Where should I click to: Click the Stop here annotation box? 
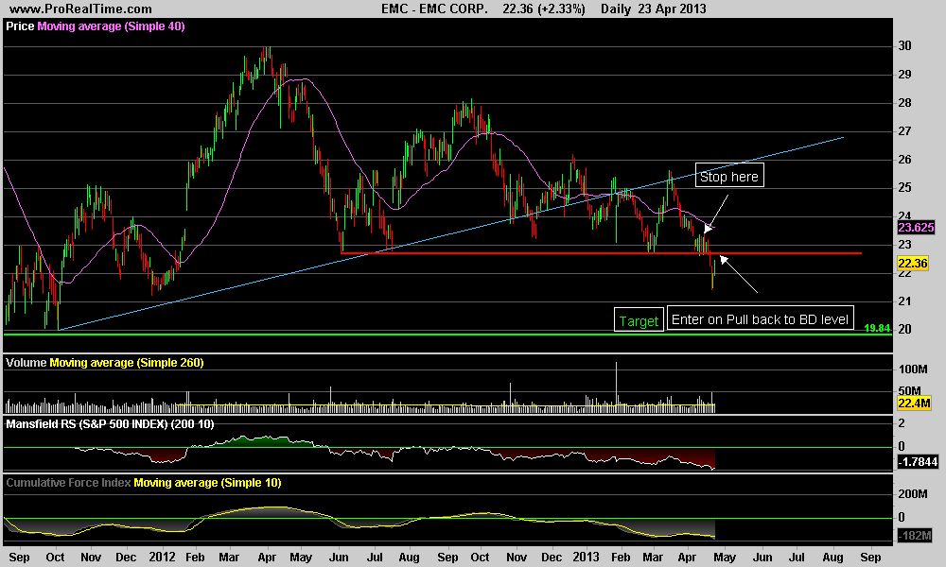(729, 176)
